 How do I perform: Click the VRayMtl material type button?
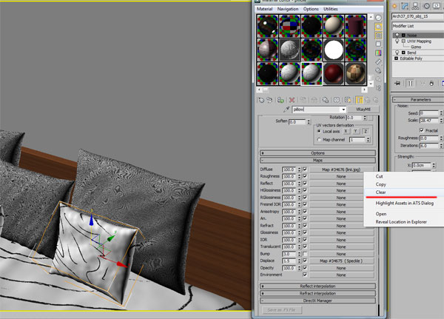[363, 110]
